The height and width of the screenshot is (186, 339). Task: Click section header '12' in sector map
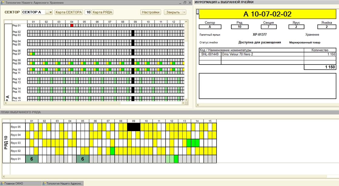click(174, 22)
